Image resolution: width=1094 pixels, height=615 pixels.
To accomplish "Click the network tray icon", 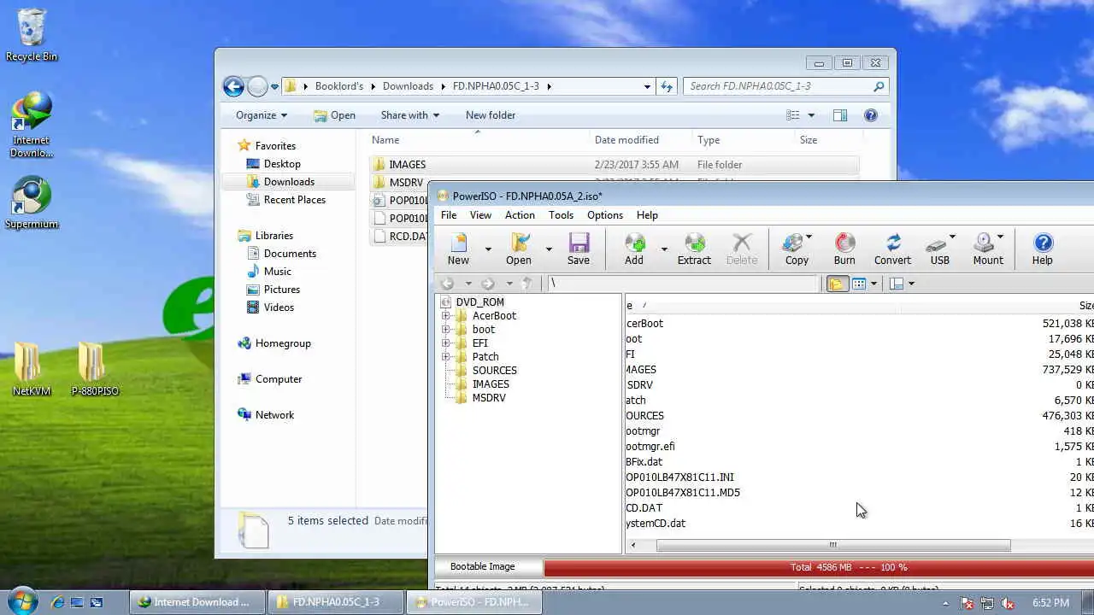I will (x=987, y=603).
